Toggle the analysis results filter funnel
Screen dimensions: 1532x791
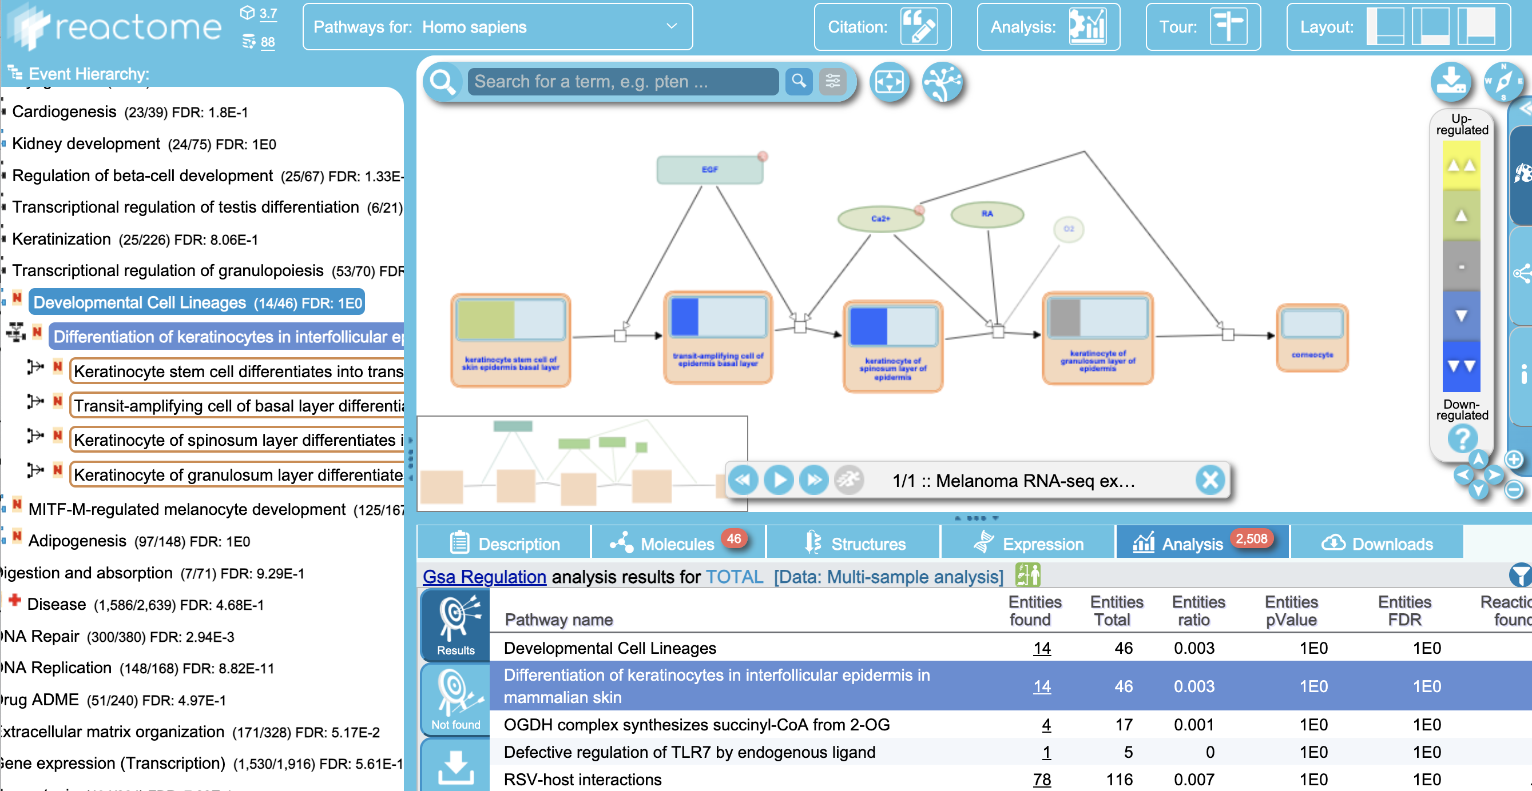coord(1520,576)
